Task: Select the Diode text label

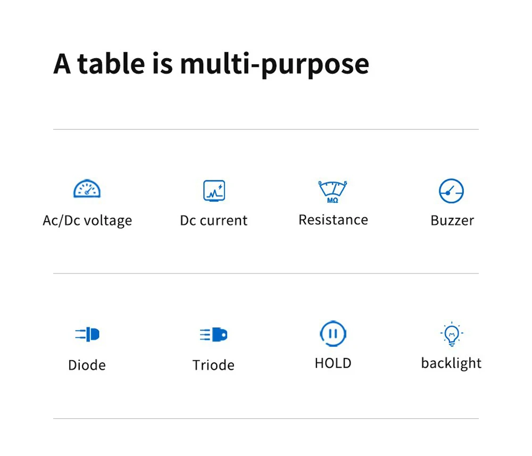Action: coord(87,365)
